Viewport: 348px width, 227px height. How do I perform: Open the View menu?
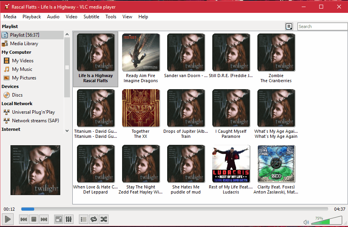(x=128, y=17)
